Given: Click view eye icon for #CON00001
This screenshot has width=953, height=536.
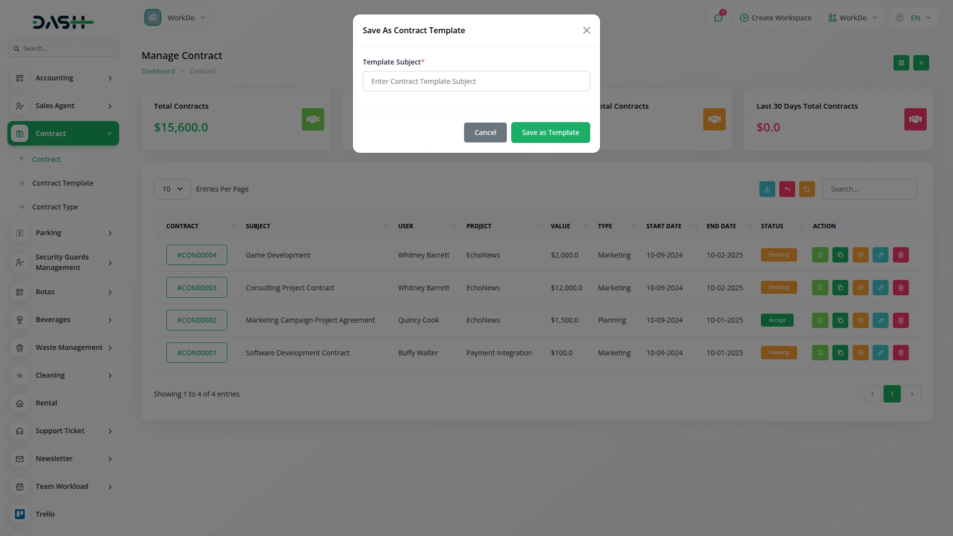Looking at the screenshot, I should pyautogui.click(x=860, y=353).
